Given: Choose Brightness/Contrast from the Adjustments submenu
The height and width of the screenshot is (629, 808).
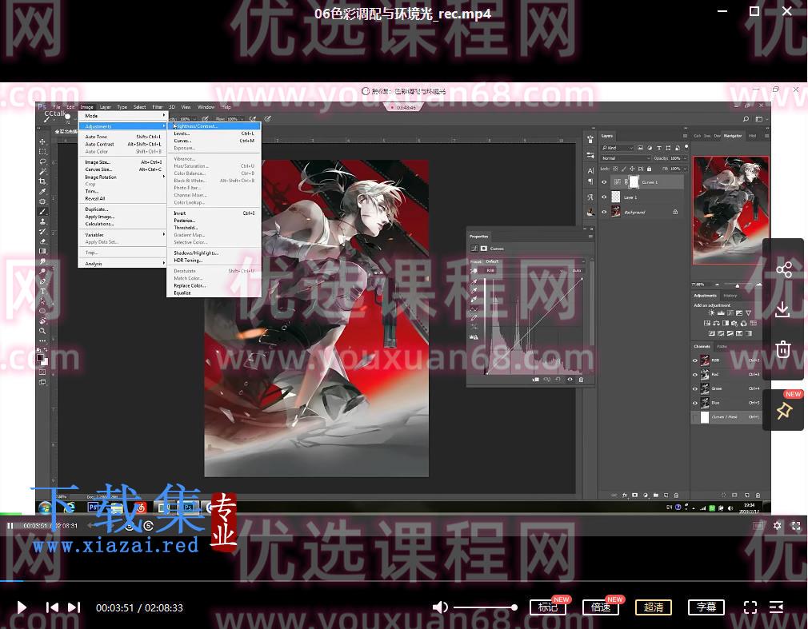Looking at the screenshot, I should click(214, 126).
